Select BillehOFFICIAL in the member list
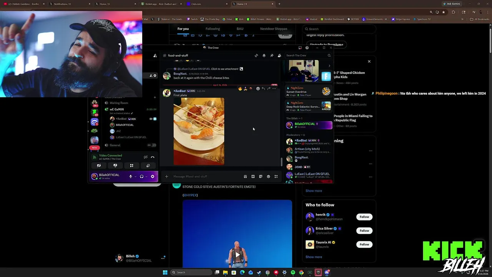Image resolution: width=492 pixels, height=277 pixels. click(x=309, y=125)
